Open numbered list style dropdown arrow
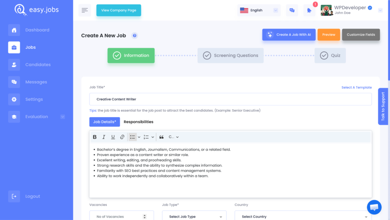Screen dimensions: 390x220 pos(153,137)
